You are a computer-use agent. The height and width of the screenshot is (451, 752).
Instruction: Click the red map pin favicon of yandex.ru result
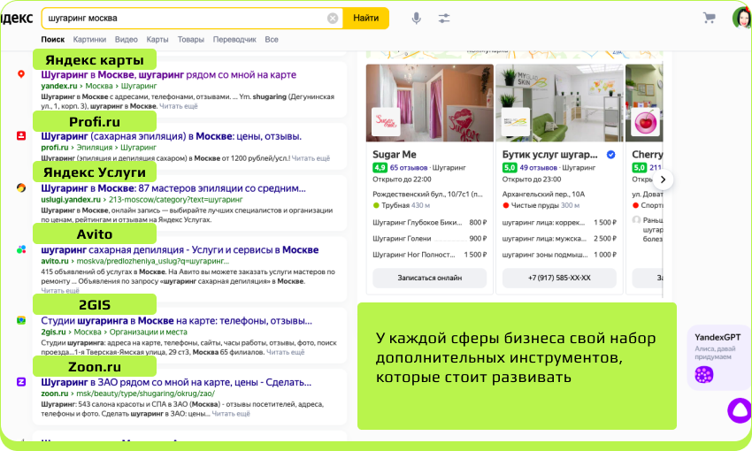coord(21,74)
